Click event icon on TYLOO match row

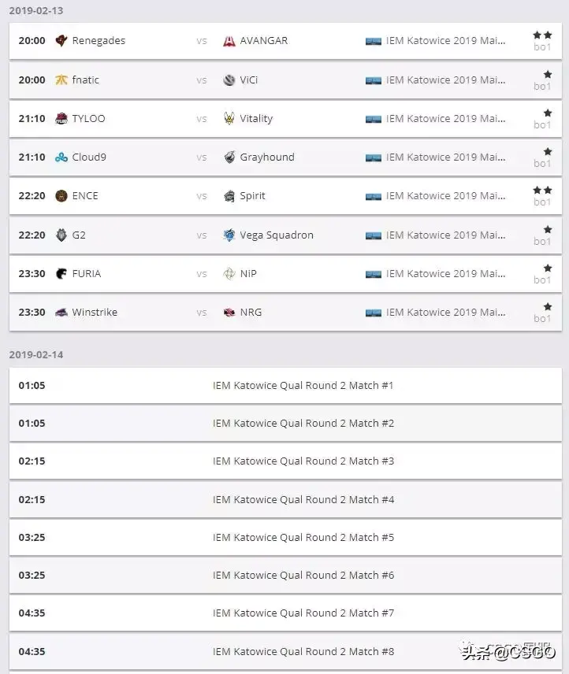(x=374, y=119)
